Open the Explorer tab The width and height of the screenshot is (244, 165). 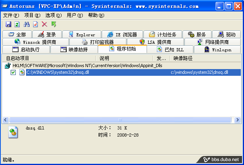click(x=82, y=34)
